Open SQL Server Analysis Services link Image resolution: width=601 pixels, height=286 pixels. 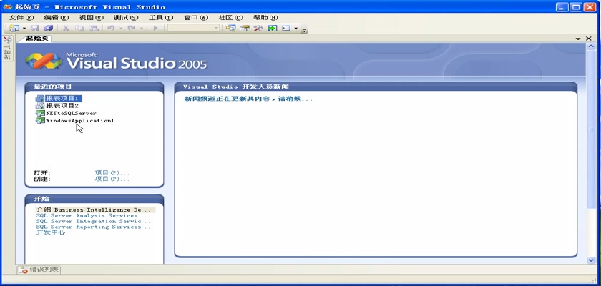pos(93,215)
